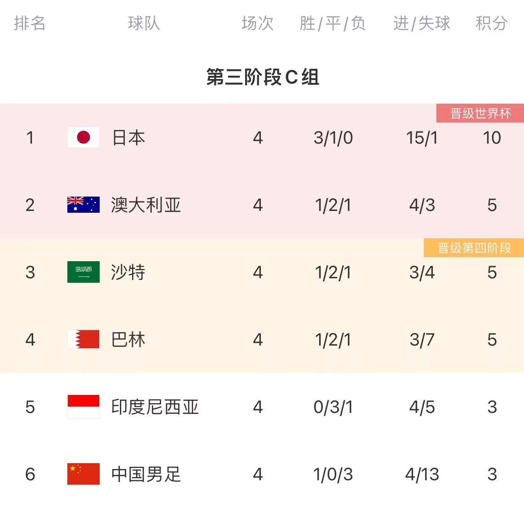Viewport: 524px width, 513px height.
Task: Open the 日本 team name
Action: click(128, 137)
